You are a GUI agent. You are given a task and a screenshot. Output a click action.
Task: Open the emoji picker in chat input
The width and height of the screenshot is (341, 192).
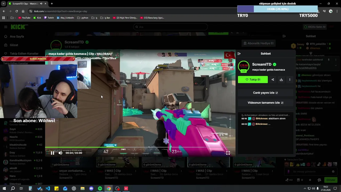[333, 172]
